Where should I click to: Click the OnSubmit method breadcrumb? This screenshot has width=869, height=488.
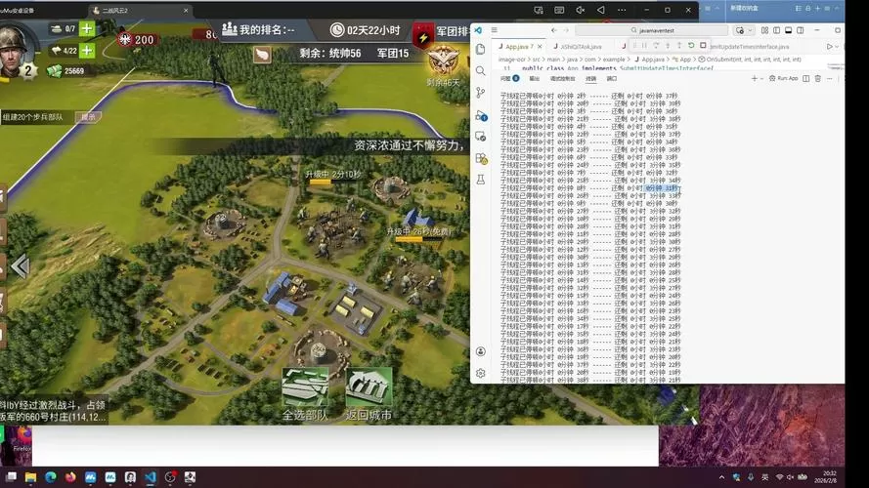[750, 60]
